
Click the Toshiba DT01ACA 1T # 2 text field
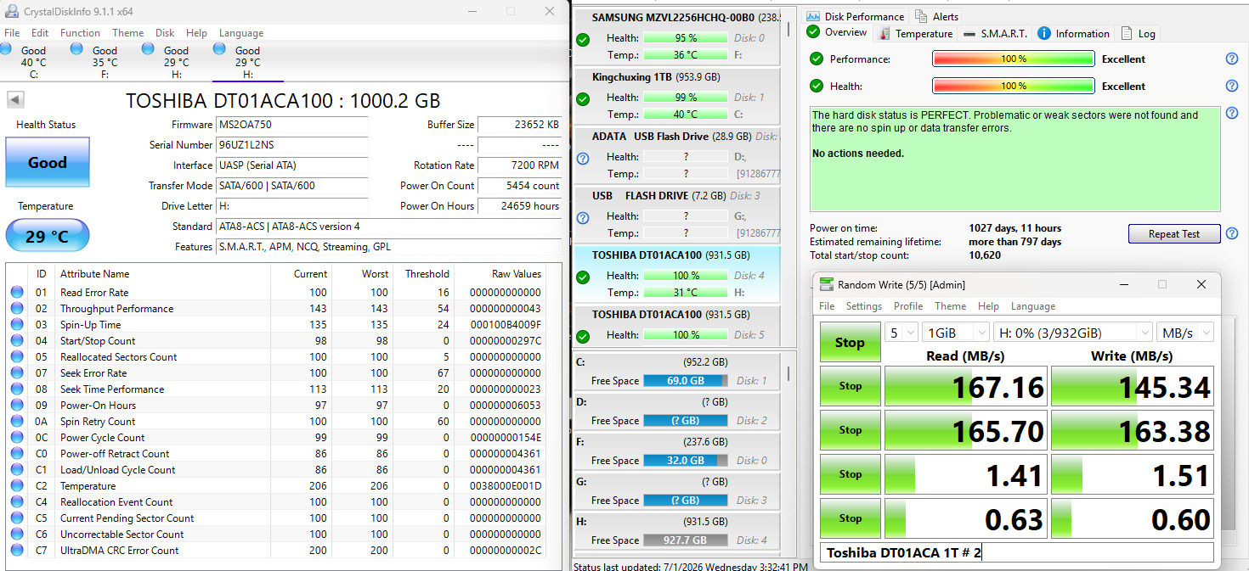point(1016,553)
